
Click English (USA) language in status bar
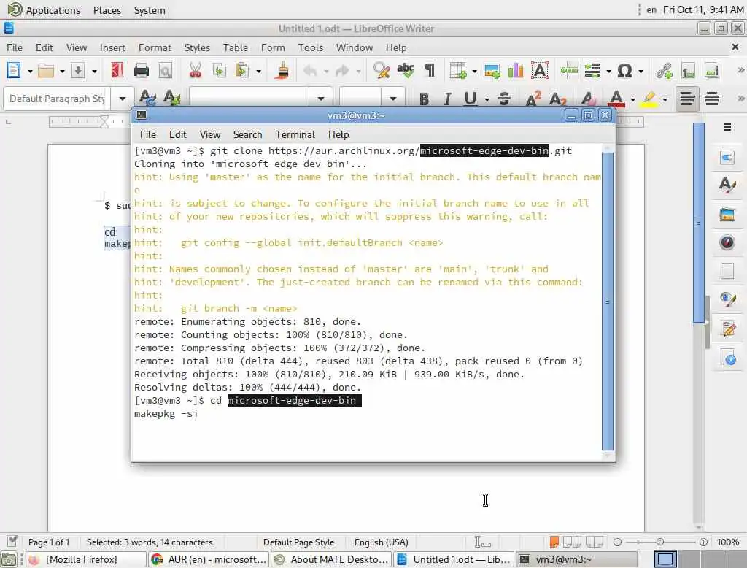tap(381, 542)
